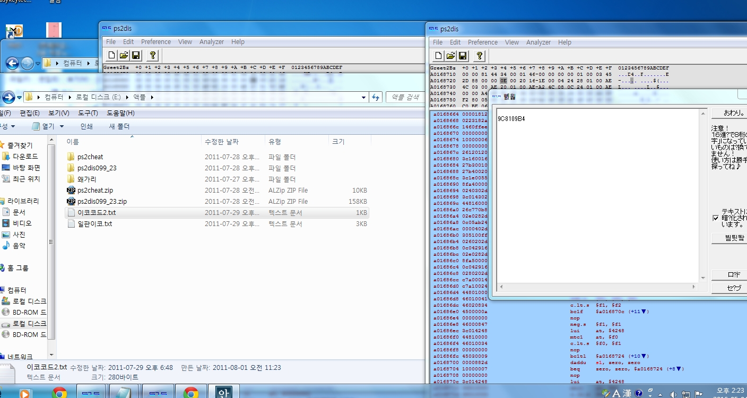This screenshot has height=398, width=747.
Task: Select the ps2dis099_23 folder in Explorer
Action: [x=91, y=168]
